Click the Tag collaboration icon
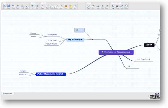The image size is (168, 108). (x=113, y=7)
